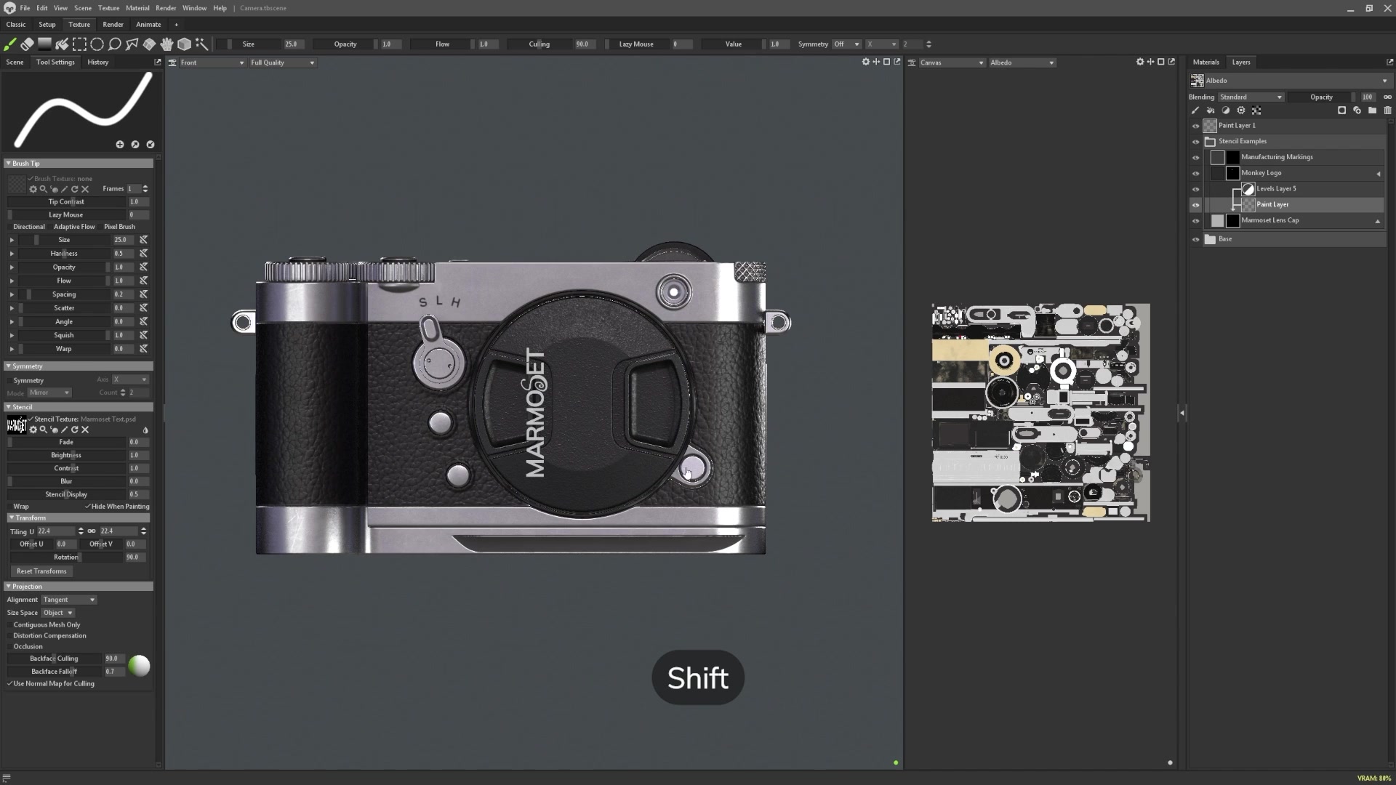
Task: Open the Alignment Tangent dropdown
Action: (x=68, y=600)
